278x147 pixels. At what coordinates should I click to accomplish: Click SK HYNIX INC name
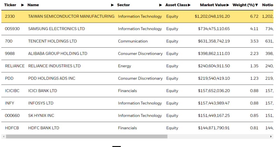(x=41, y=115)
